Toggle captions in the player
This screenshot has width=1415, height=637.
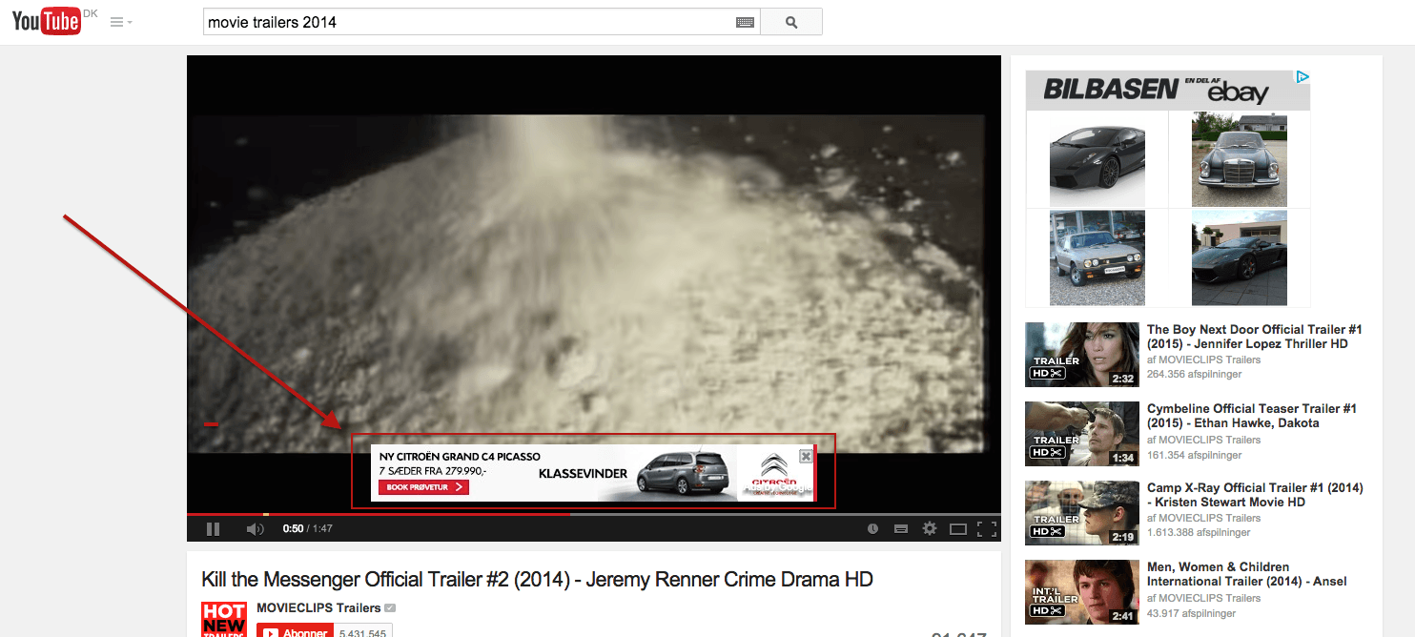901,528
